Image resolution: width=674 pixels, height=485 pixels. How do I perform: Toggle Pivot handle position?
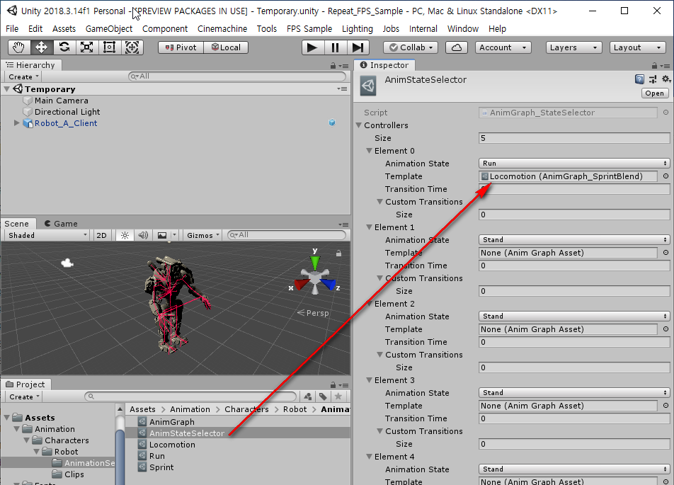[181, 47]
